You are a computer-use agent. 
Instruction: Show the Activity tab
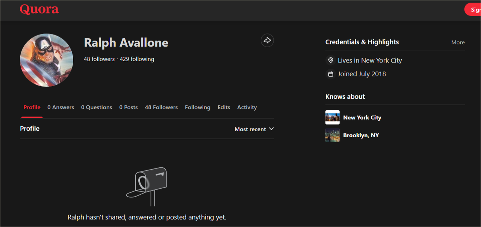pos(247,107)
